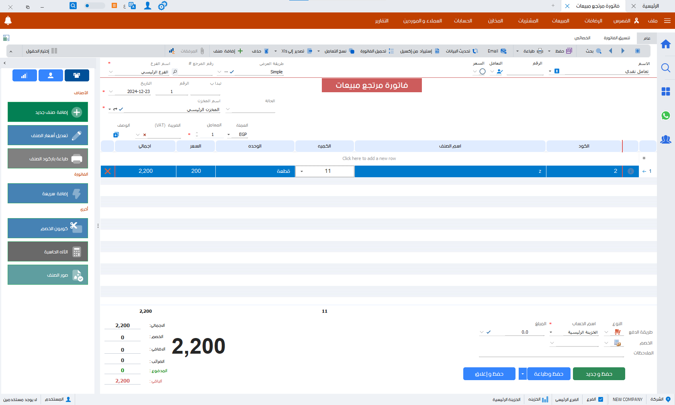This screenshot has width=675, height=405.
Task: Open the Sales menu in menu bar
Action: [560, 21]
